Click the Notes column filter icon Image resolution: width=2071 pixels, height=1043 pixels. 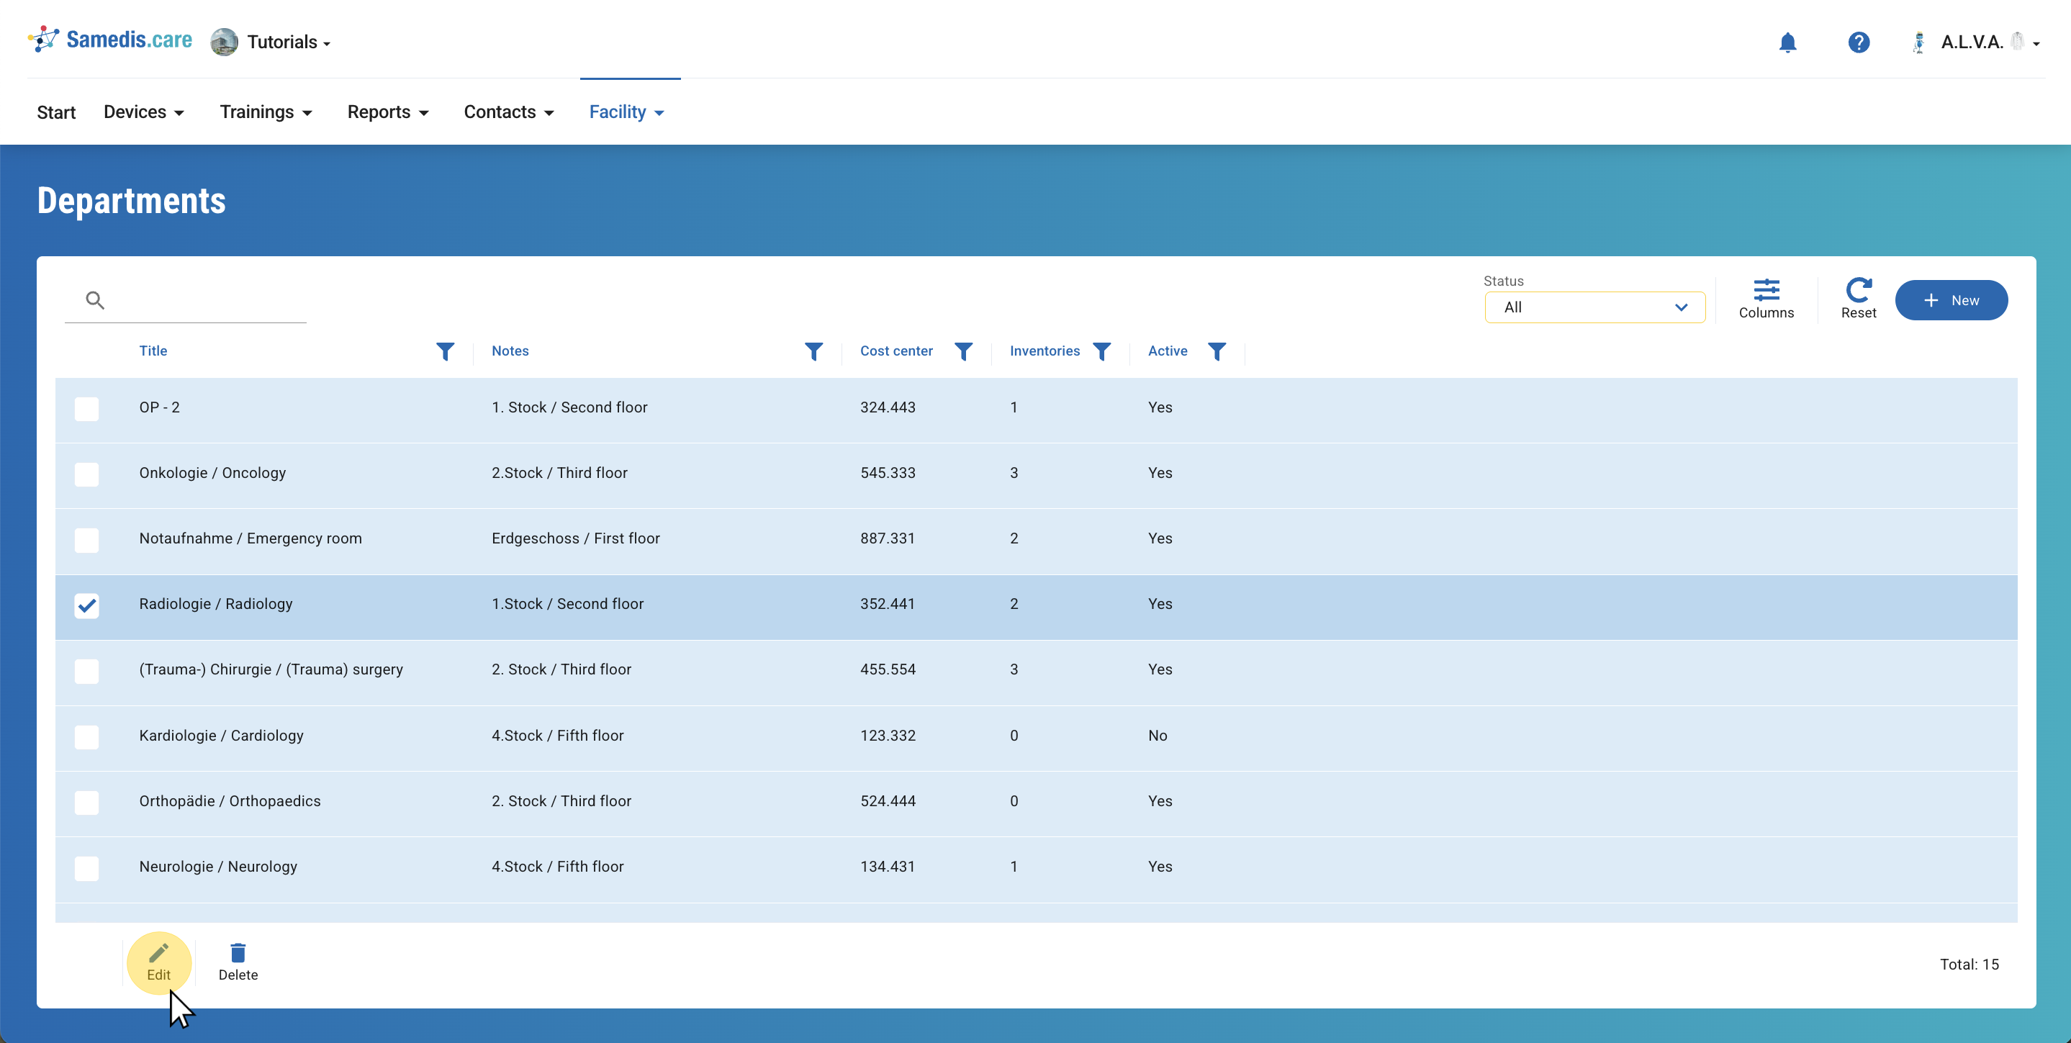click(813, 351)
